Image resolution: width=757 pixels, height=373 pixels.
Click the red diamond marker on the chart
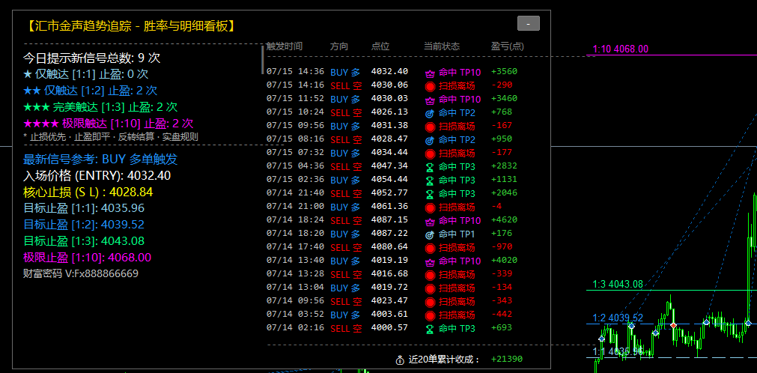point(673,325)
